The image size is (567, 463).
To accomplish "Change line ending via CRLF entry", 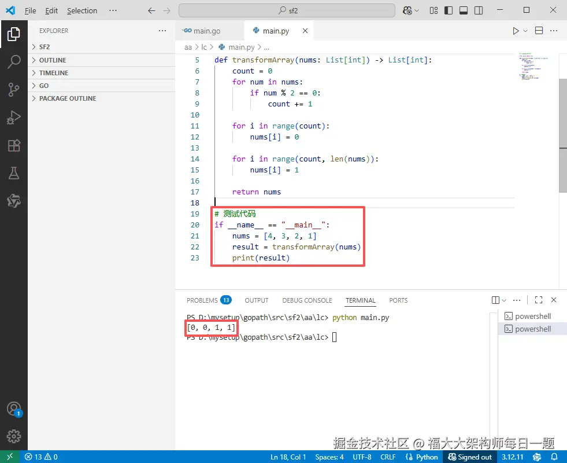I will coord(388,457).
